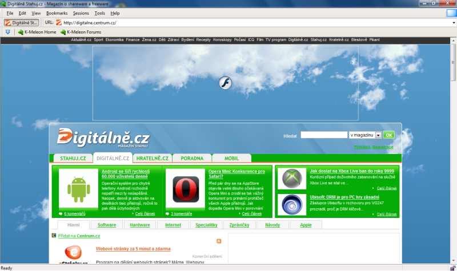The width and height of the screenshot is (457, 271).
Task: Click the blue down-arrow bookmarks toolbar icon
Action: pos(8,32)
